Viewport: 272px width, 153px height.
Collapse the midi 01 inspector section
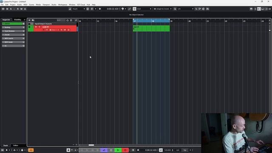tap(13, 24)
